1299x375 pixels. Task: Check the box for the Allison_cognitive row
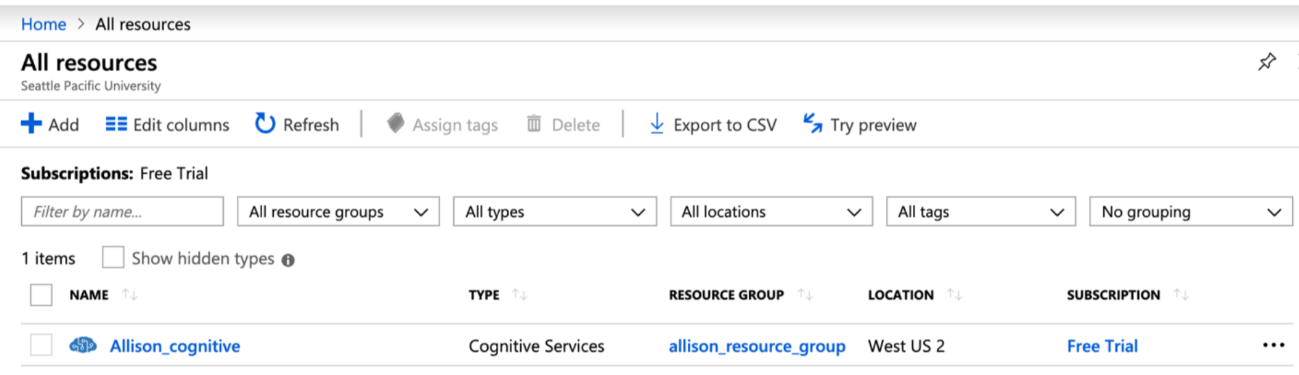(41, 345)
